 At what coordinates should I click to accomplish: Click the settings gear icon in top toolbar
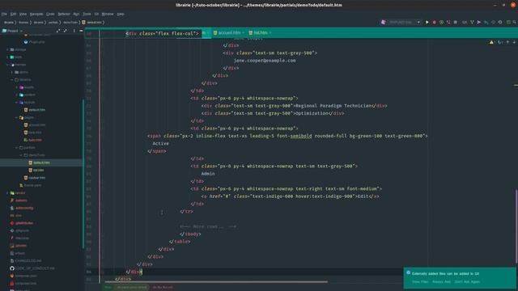(500, 22)
